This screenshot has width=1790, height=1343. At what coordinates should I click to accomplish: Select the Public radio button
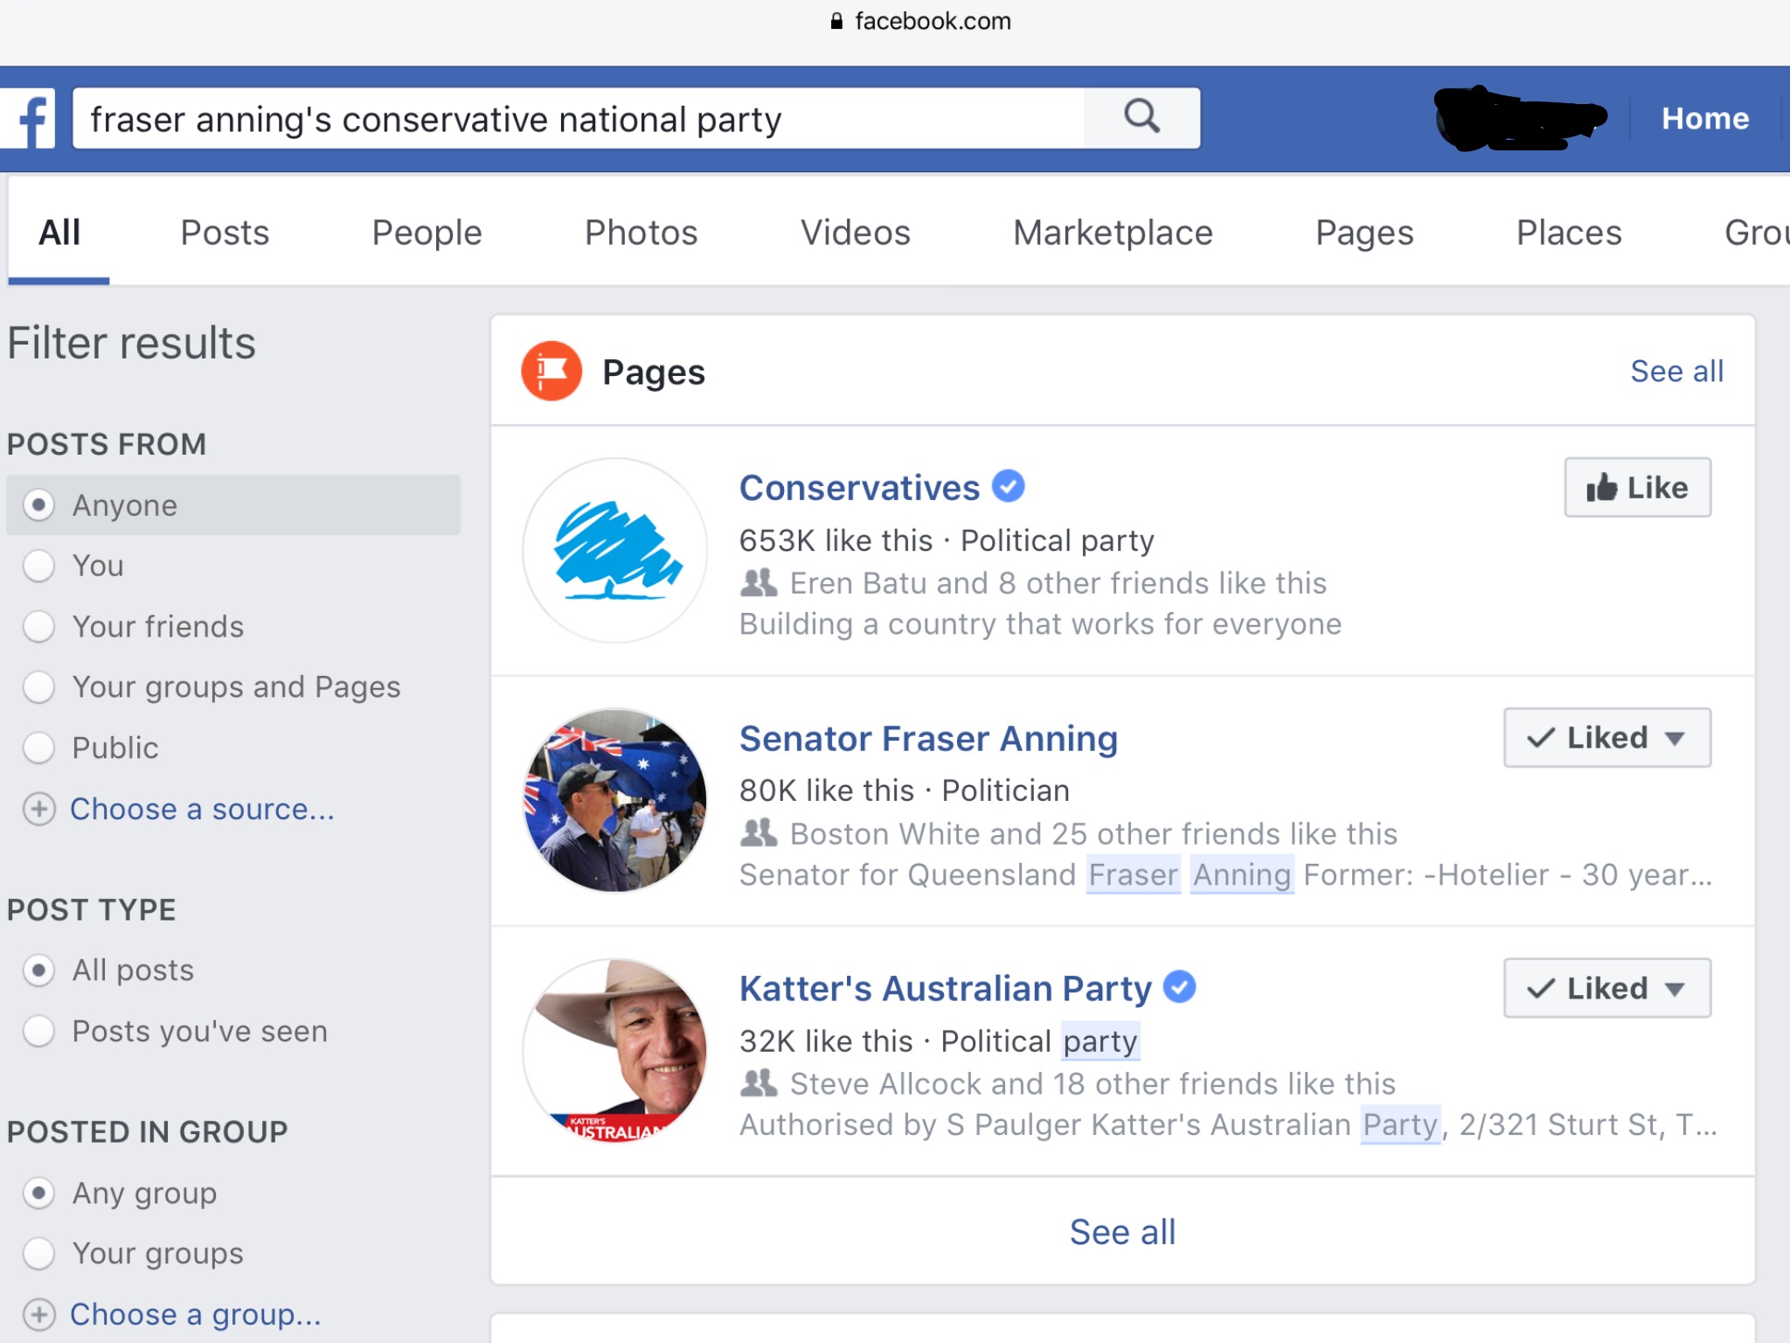point(38,748)
